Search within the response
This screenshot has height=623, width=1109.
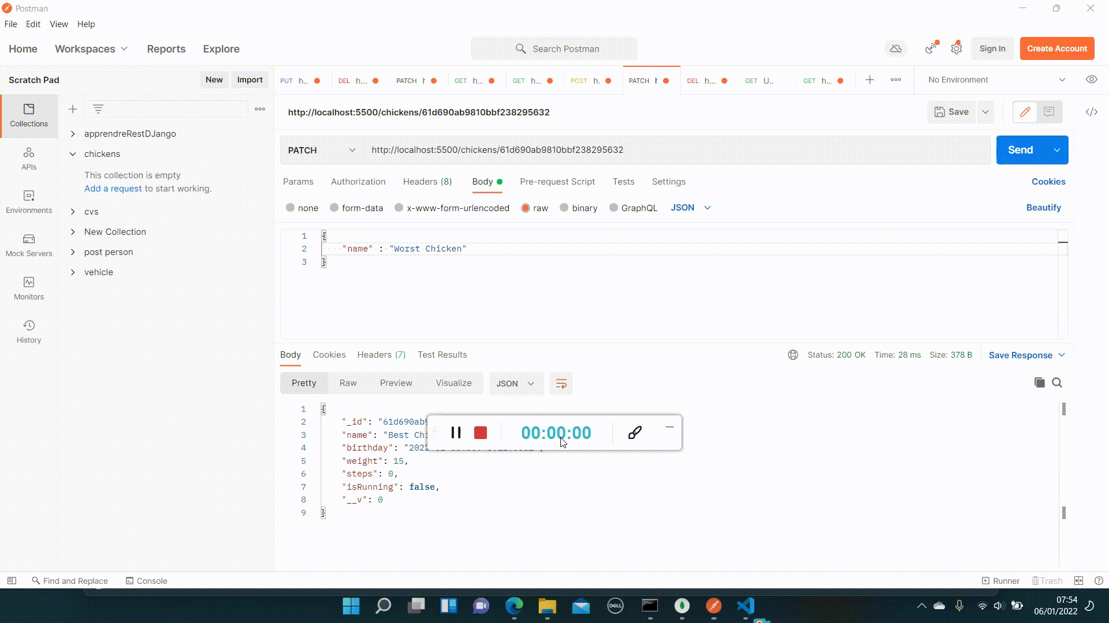tap(1058, 382)
